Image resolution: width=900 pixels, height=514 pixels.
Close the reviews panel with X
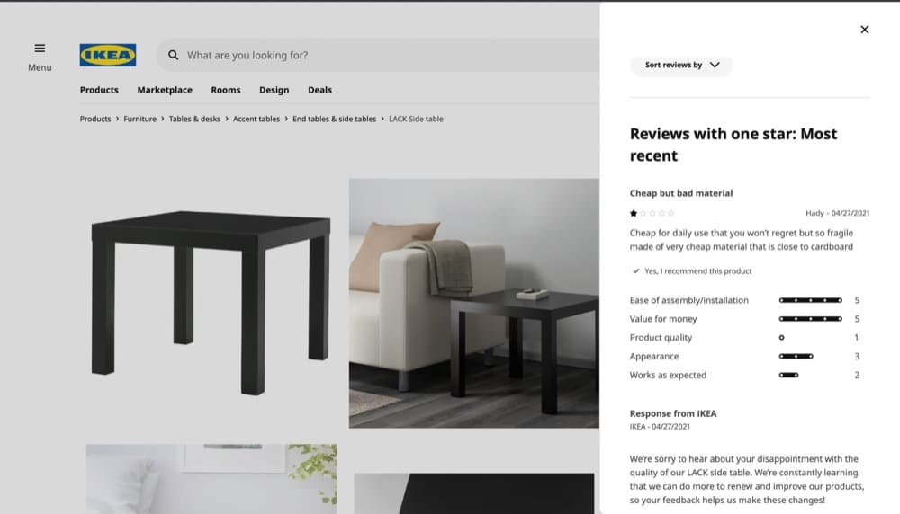click(x=864, y=30)
